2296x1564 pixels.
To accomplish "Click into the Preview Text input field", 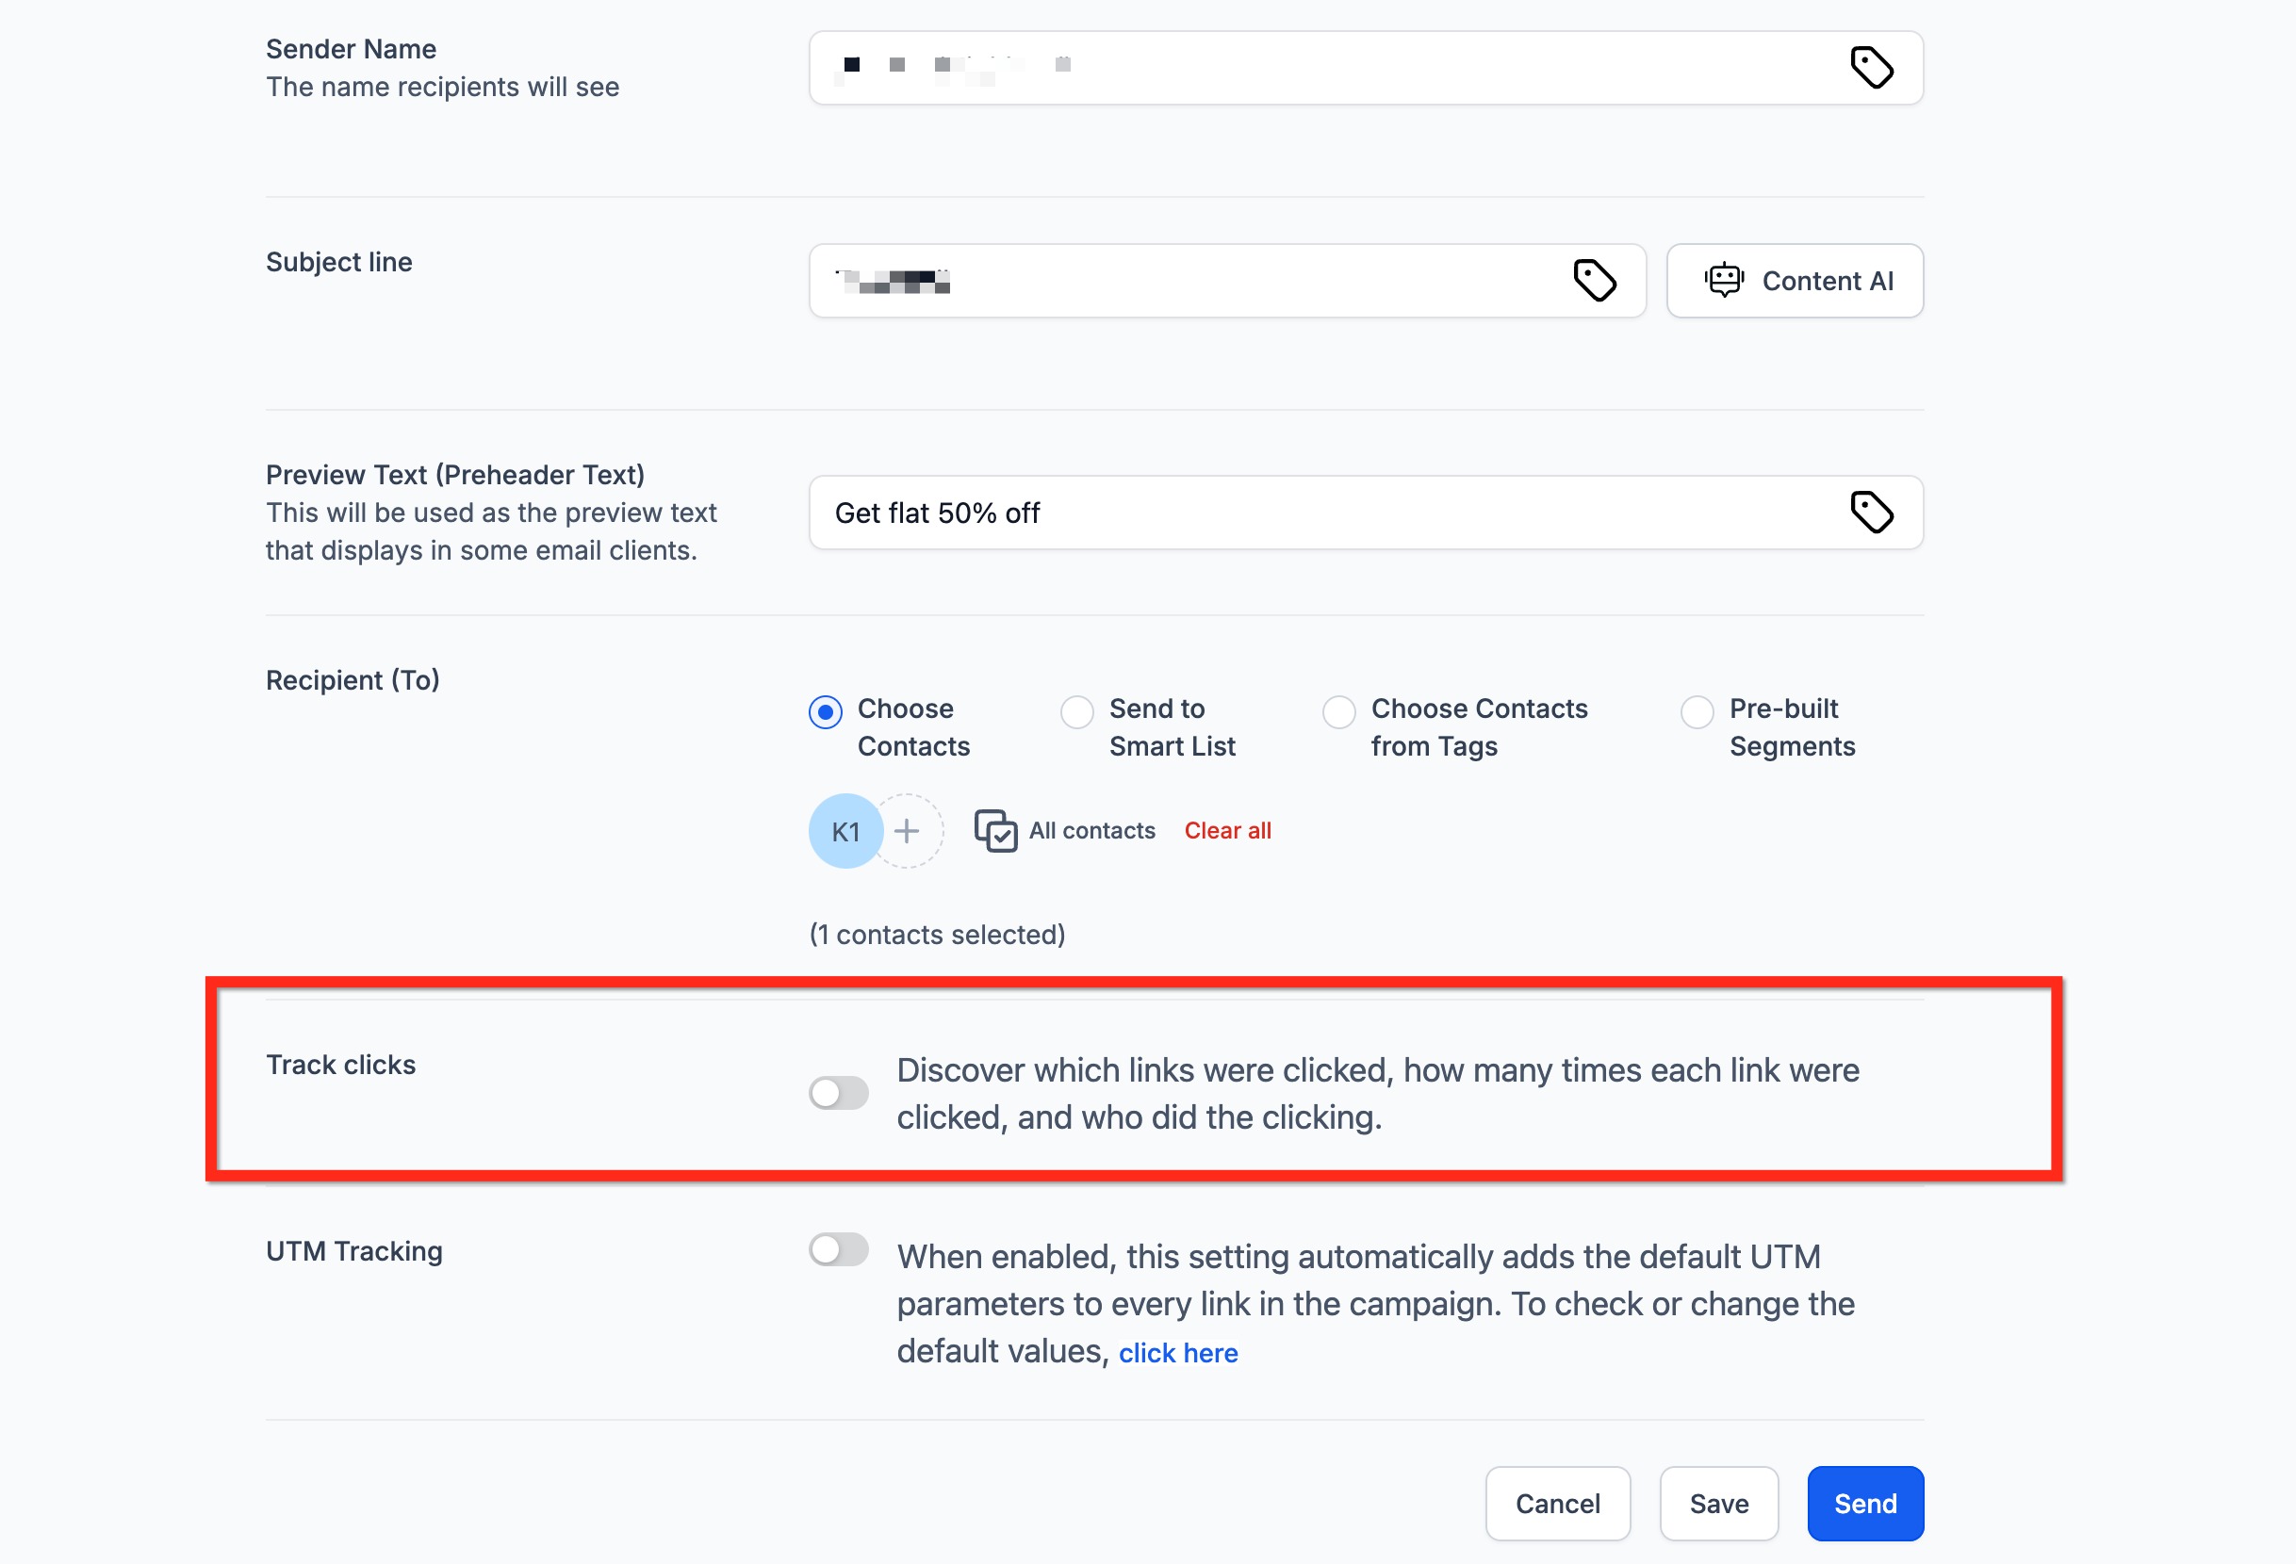I will tap(1324, 513).
